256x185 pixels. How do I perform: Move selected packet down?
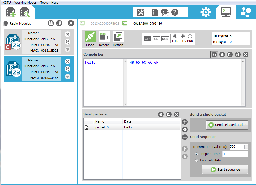tap(185, 156)
